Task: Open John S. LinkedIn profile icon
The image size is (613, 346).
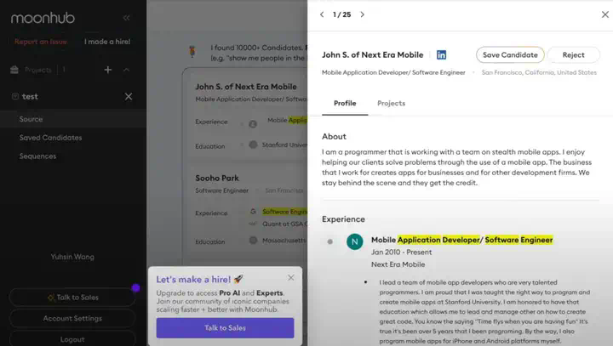Action: point(441,55)
